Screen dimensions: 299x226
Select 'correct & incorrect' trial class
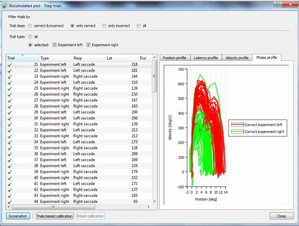point(30,26)
